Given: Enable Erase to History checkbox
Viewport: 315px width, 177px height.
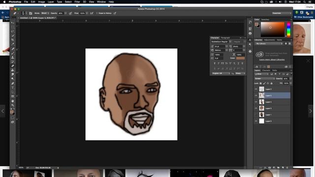Looking at the screenshot, I should tap(97, 13).
